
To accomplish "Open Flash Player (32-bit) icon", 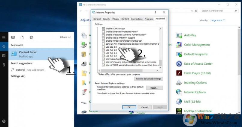I will (179, 73).
